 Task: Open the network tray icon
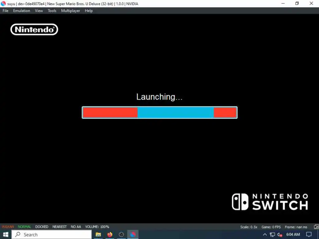pos(272,235)
